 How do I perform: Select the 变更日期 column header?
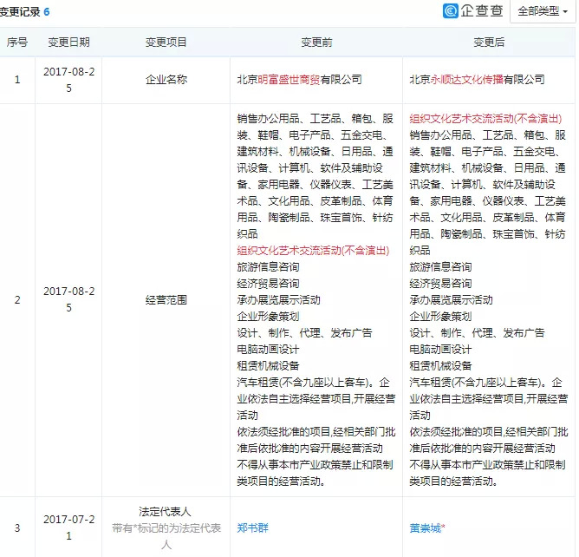pyautogui.click(x=67, y=42)
